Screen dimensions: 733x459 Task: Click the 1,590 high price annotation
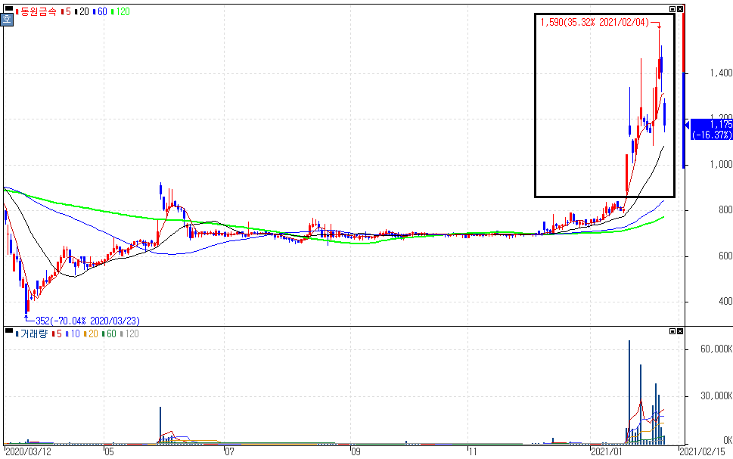tap(595, 23)
